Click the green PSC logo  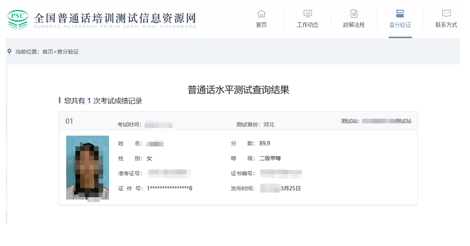pos(18,19)
